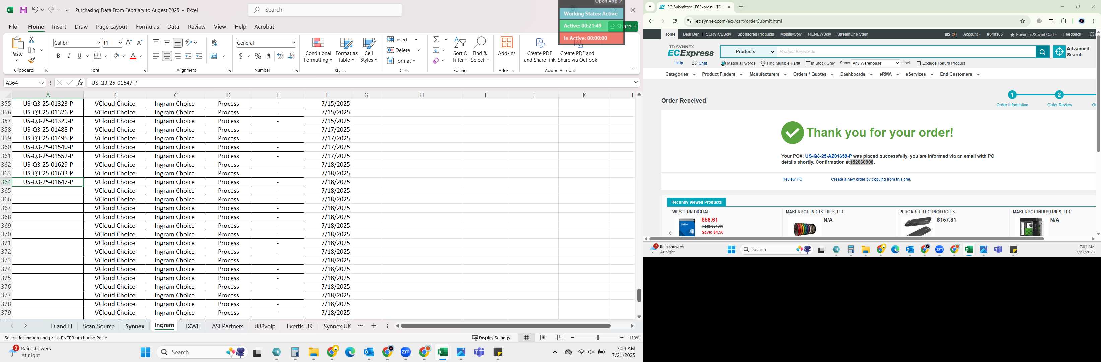
Task: Toggle Italic formatting
Action: [69, 56]
